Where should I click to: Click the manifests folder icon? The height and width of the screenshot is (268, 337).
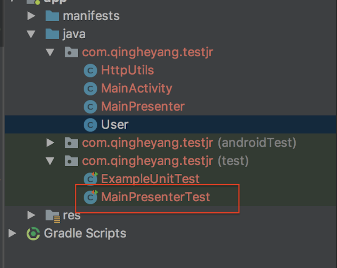point(53,16)
